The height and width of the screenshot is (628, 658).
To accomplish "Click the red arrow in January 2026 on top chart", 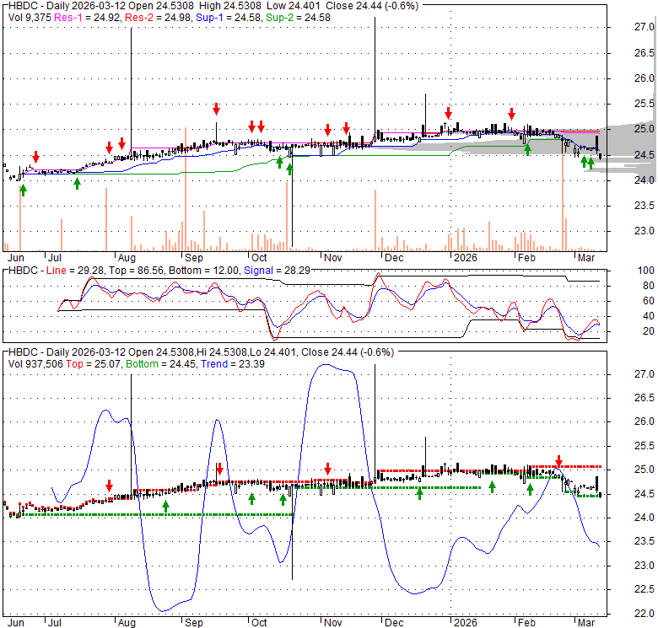I will click(x=449, y=112).
